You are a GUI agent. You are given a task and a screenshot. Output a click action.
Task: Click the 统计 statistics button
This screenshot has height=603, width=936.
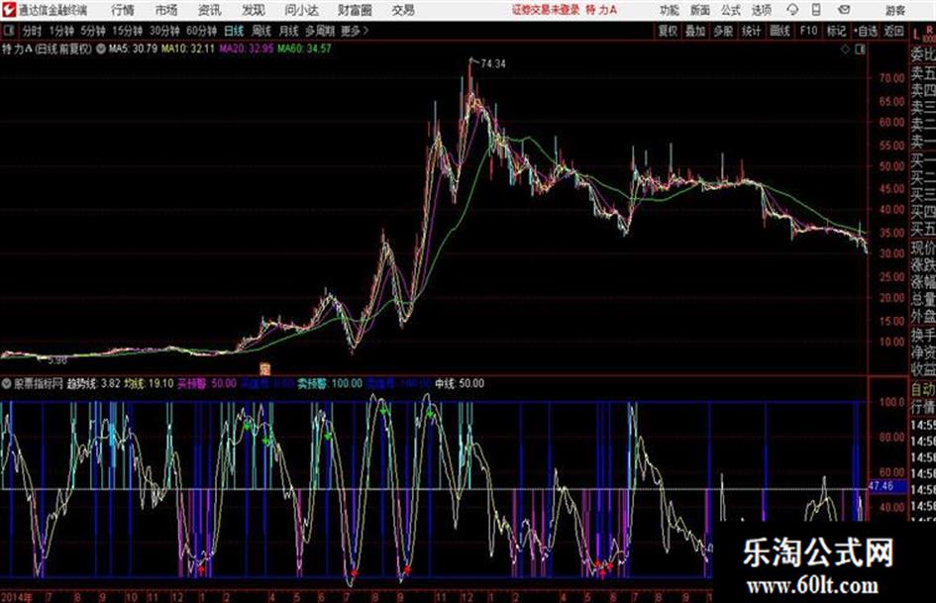tap(752, 31)
